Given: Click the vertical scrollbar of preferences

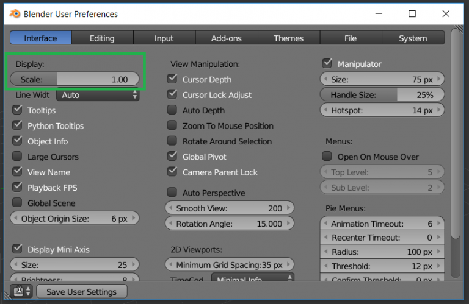Looking at the screenshot, I should coord(456,134).
